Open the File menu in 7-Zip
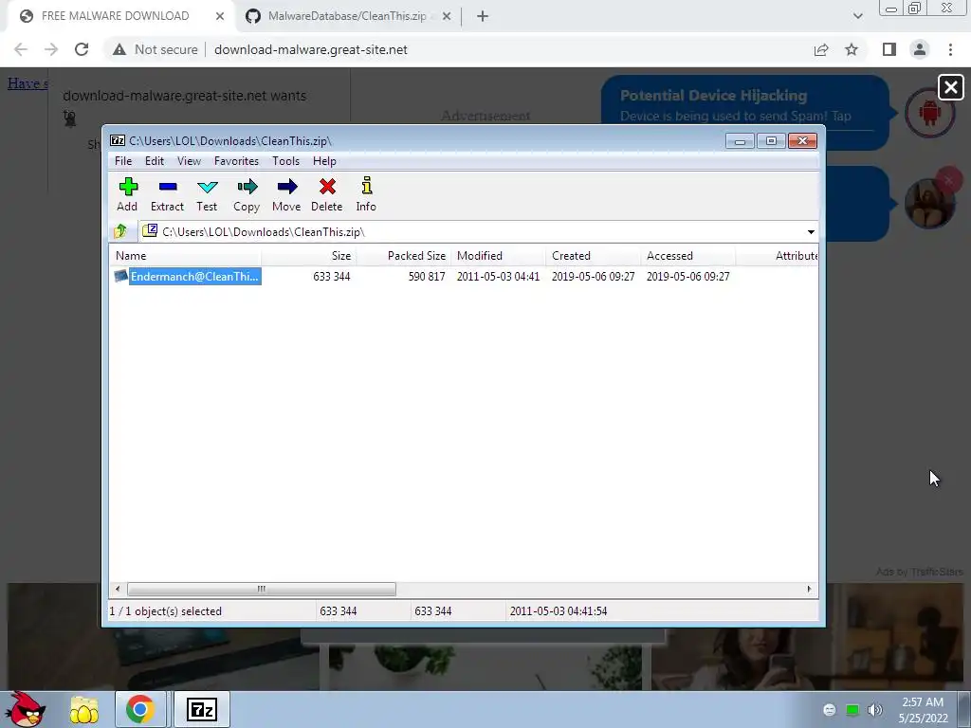Screen dimensions: 971x728 pyautogui.click(x=123, y=161)
